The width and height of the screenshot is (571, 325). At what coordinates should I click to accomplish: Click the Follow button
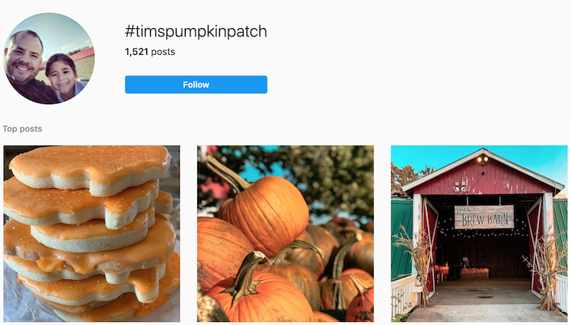196,84
